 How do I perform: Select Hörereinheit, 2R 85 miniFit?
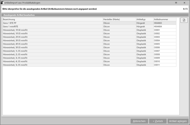[x=89, y=37]
